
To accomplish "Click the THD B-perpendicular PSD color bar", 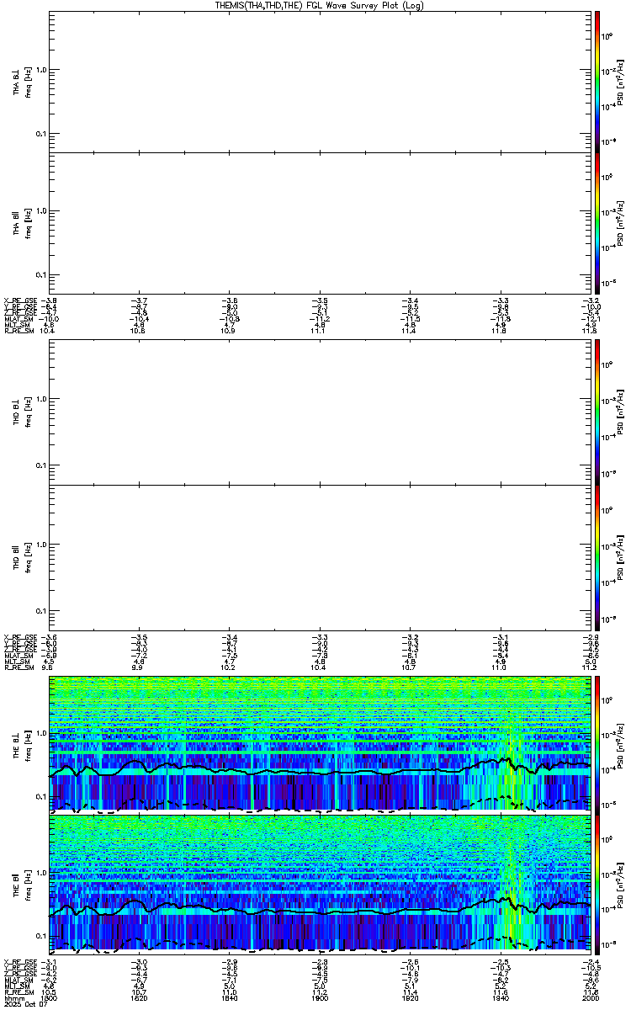I will pos(597,412).
